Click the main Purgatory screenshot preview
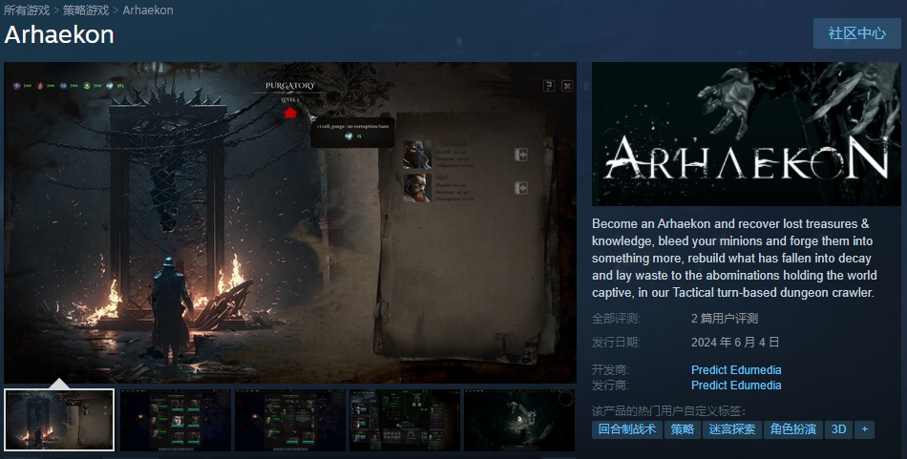The height and width of the screenshot is (459, 907). click(x=290, y=222)
